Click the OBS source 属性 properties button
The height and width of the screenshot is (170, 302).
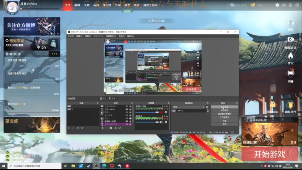click(x=103, y=99)
